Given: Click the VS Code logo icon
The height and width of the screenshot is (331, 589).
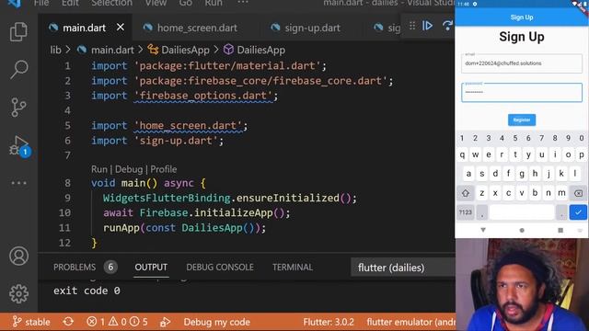Looking at the screenshot, I should (15, 4).
